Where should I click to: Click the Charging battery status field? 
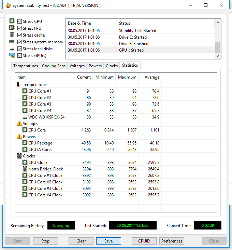(61, 225)
